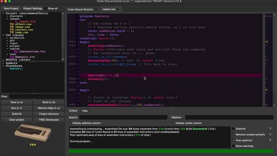Click the TU icon beside demounit.tru
This screenshot has width=277, height=156.
click(12, 57)
